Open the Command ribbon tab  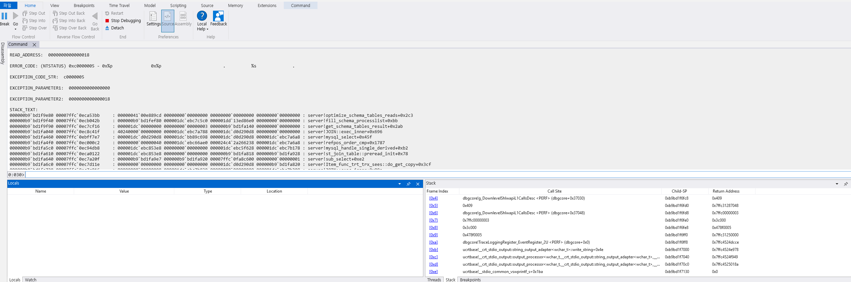(300, 5)
